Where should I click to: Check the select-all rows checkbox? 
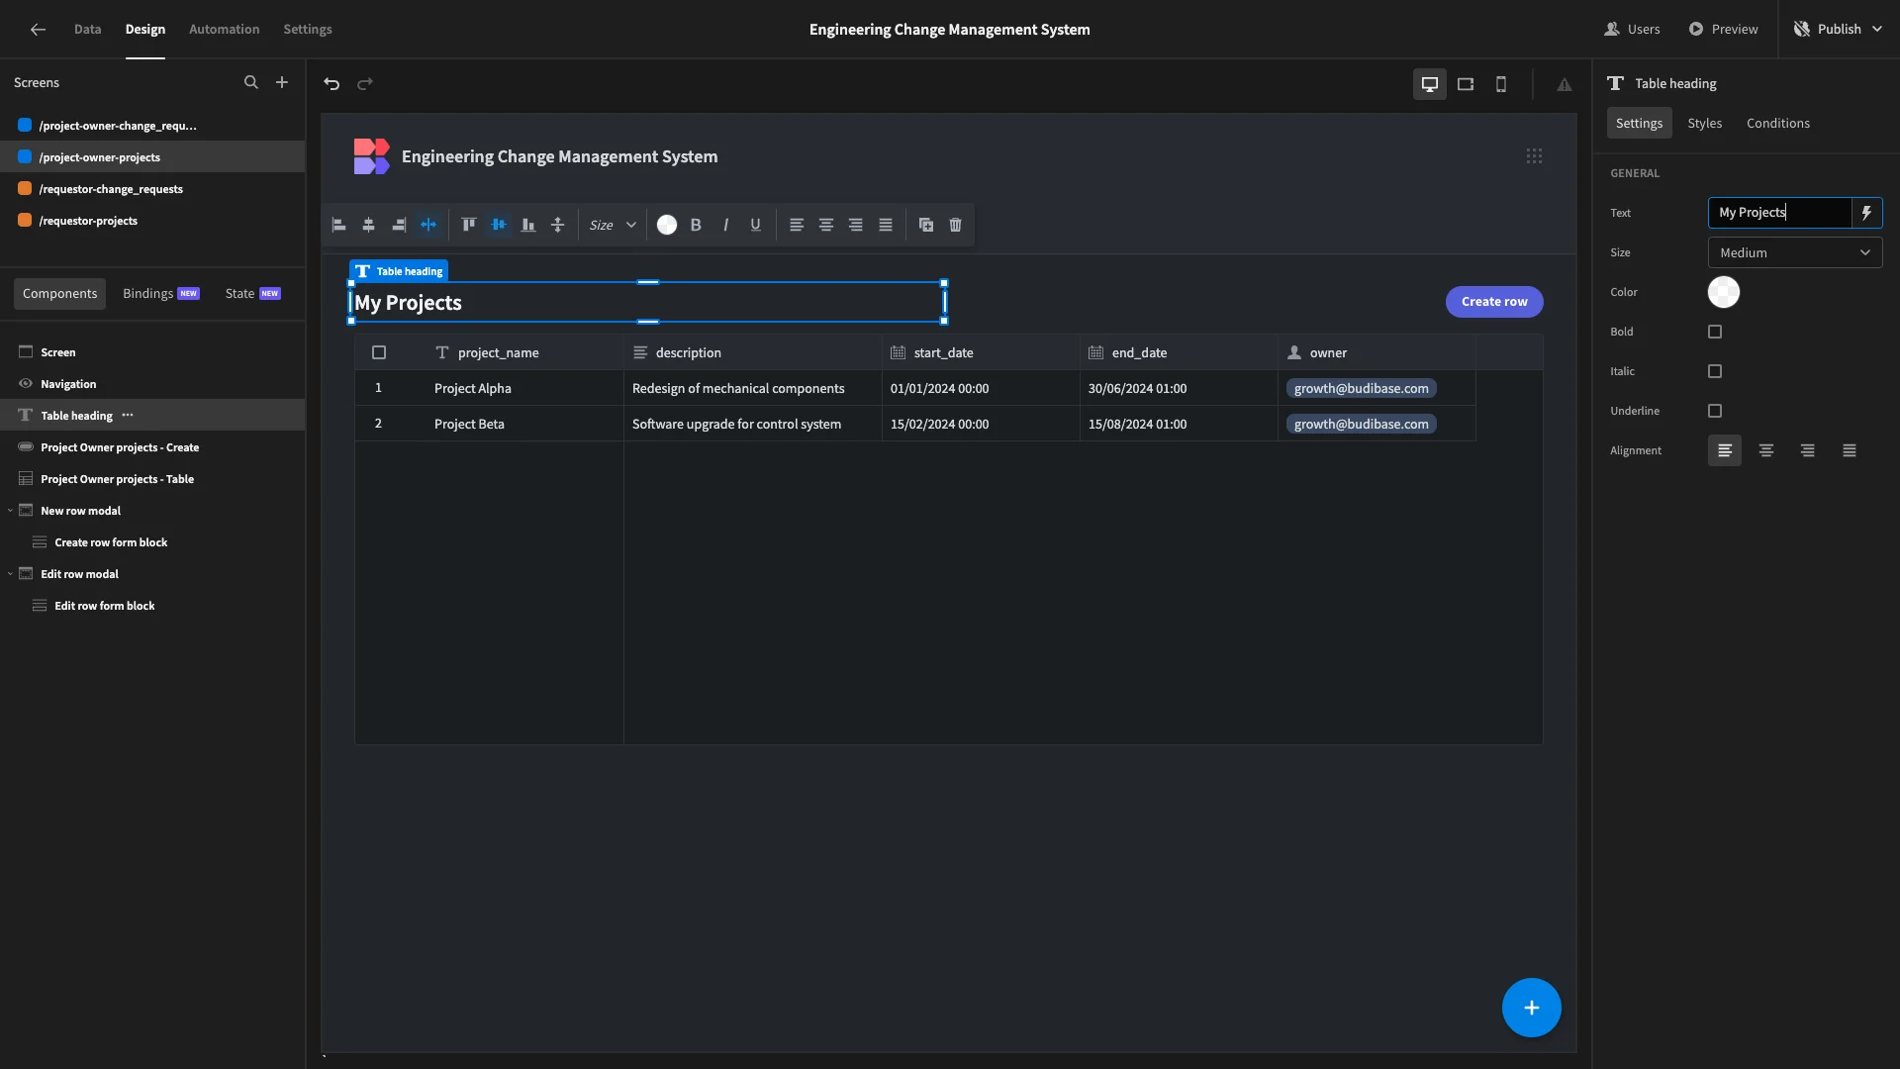point(379,352)
